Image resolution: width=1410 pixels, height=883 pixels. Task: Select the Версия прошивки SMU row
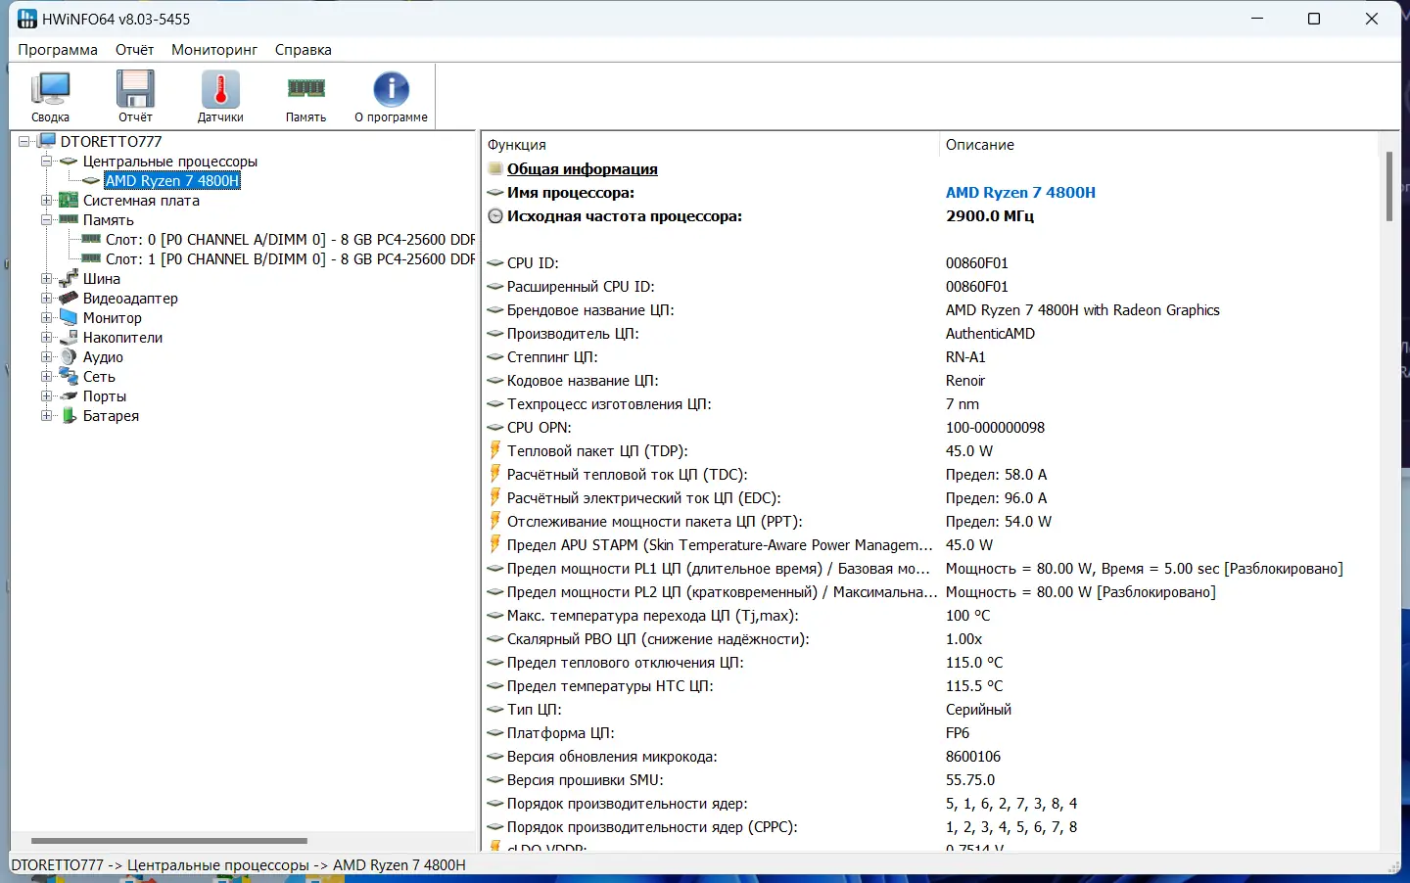tap(930, 779)
